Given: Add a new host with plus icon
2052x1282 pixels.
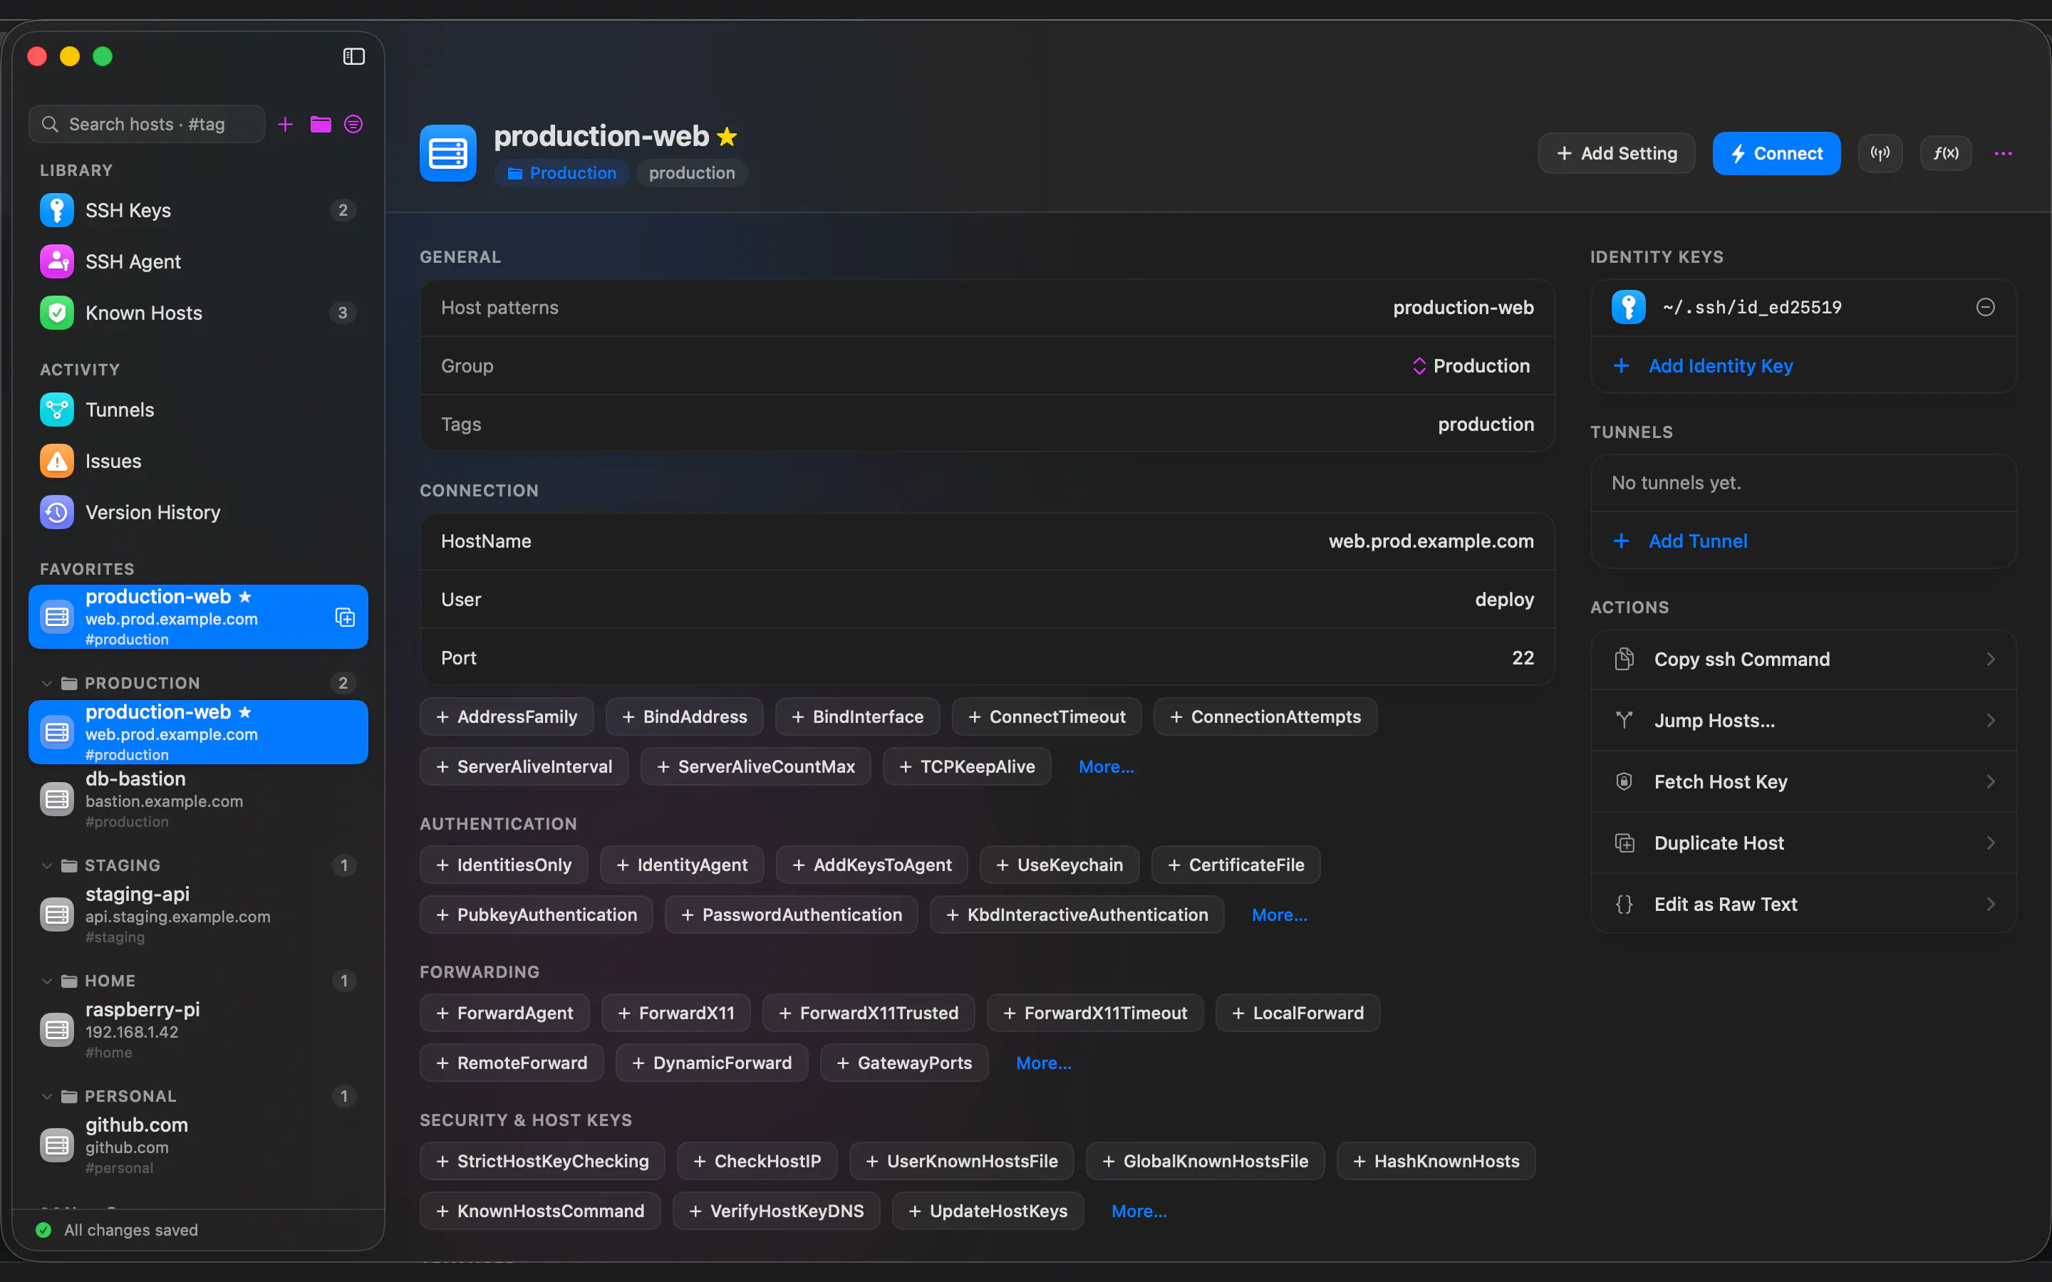Looking at the screenshot, I should [x=286, y=124].
